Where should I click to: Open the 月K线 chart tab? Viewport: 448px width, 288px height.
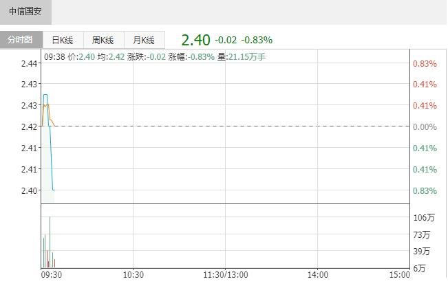tap(145, 40)
